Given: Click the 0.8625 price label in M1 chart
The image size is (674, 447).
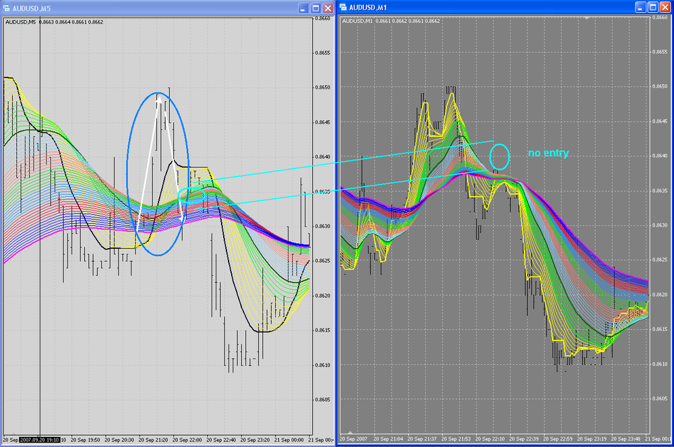Looking at the screenshot, I should [660, 260].
